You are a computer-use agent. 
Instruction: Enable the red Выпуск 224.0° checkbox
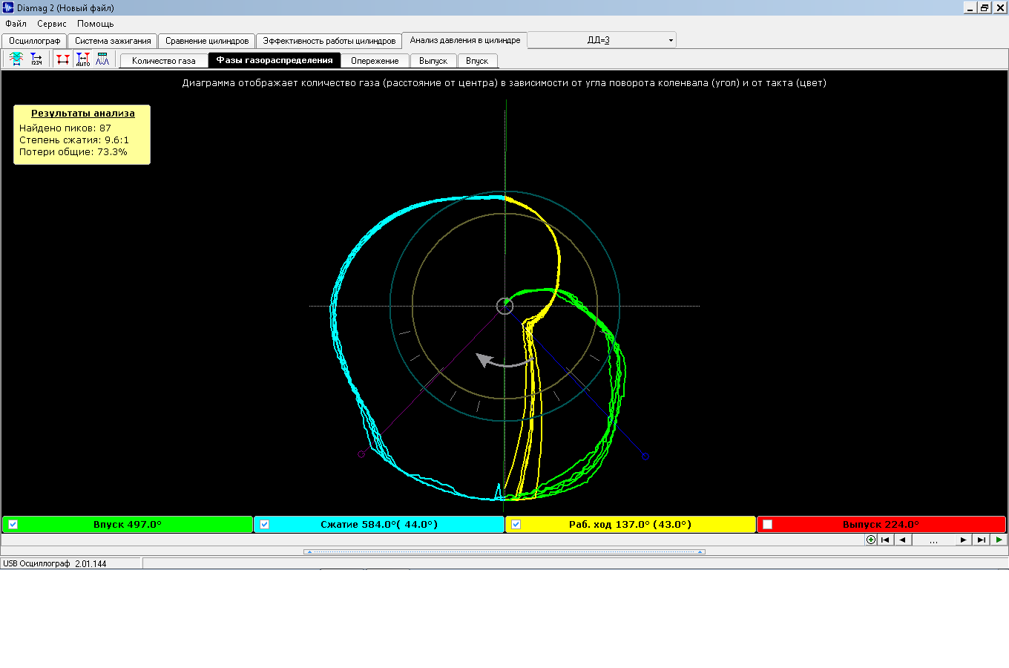click(767, 525)
